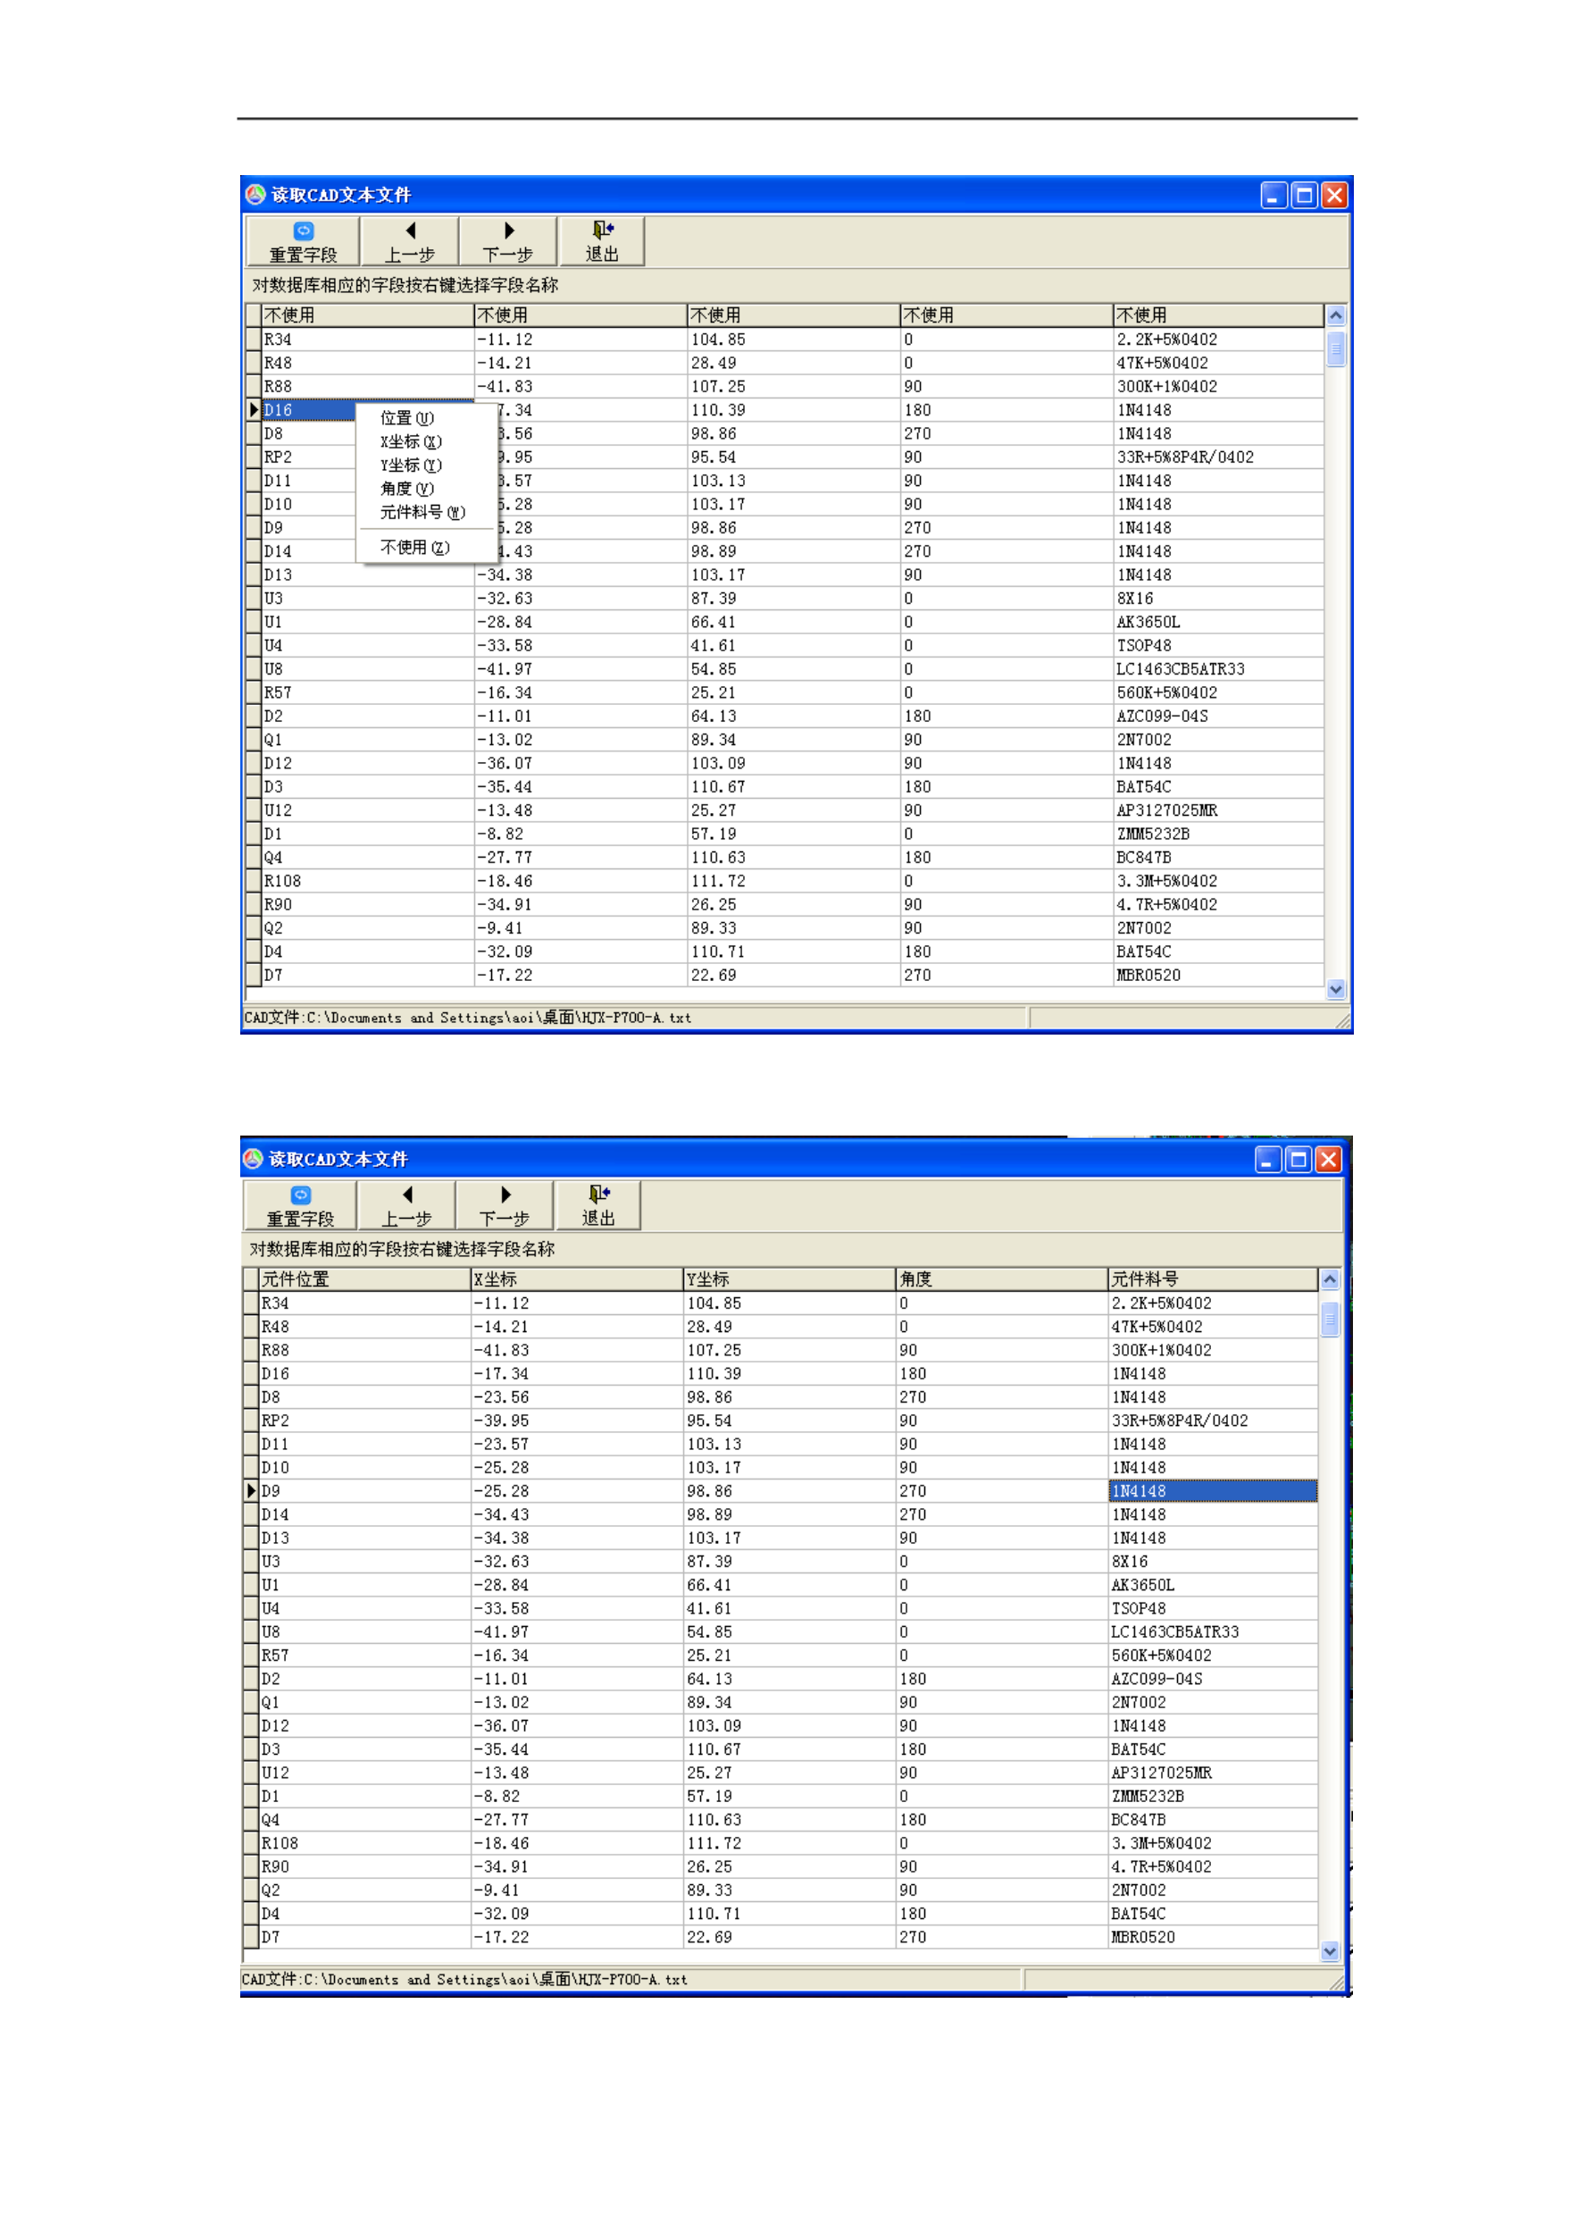This screenshot has width=1595, height=2230.
Task: Click the 不使用 header above 2.2K+5%0402 in upper window
Action: click(x=1219, y=315)
